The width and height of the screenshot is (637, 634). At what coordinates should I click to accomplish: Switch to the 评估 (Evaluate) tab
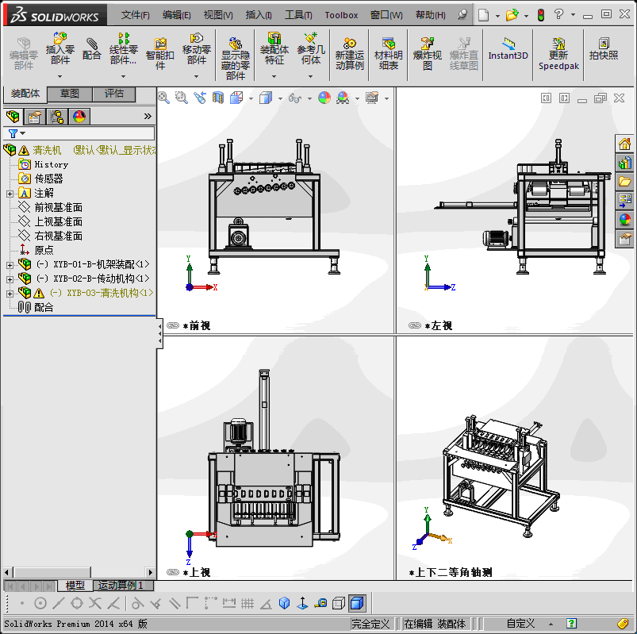point(114,94)
